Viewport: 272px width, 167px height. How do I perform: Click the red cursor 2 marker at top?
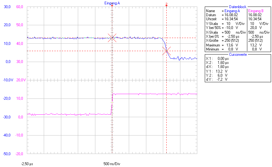(x=166, y=4)
